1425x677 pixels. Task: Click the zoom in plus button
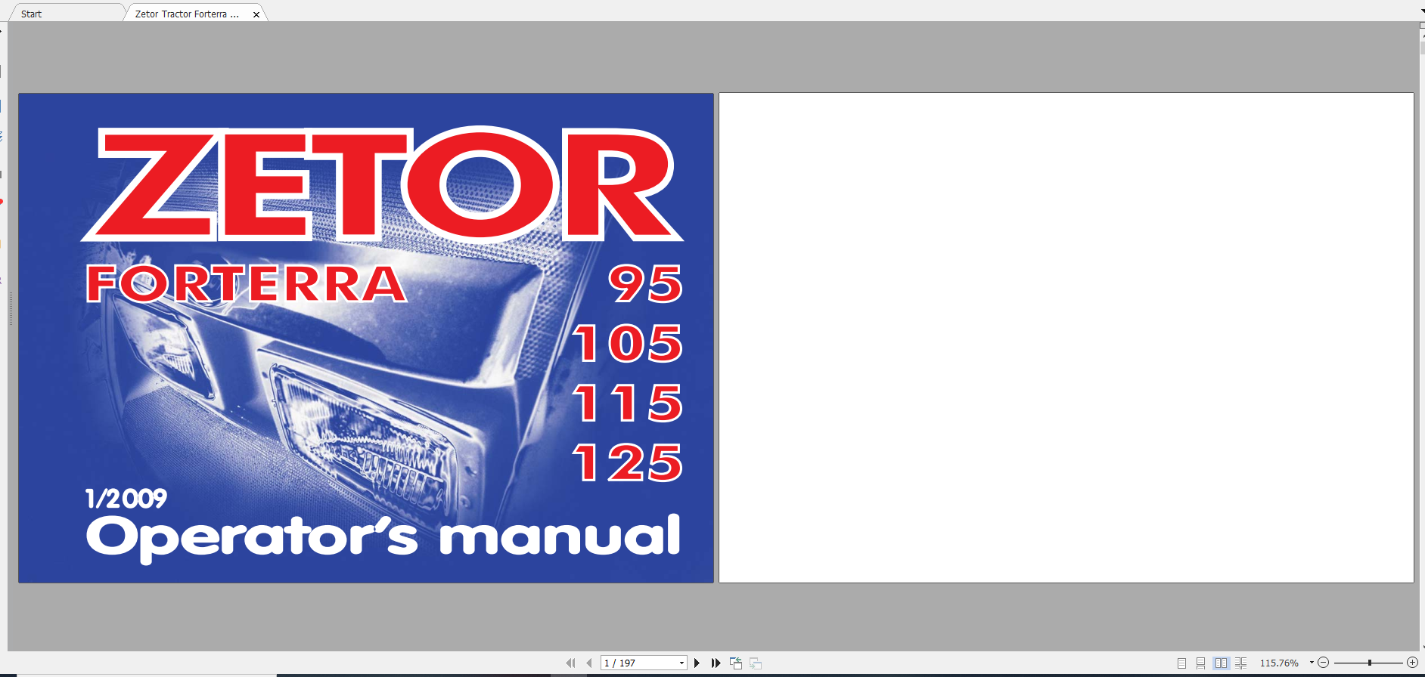click(1412, 663)
